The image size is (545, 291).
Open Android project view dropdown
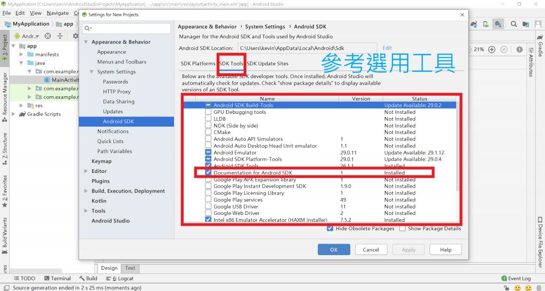27,36
